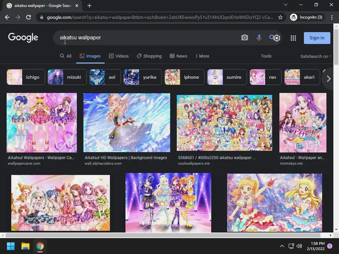Open the Tools filter options
The width and height of the screenshot is (339, 254).
[266, 56]
